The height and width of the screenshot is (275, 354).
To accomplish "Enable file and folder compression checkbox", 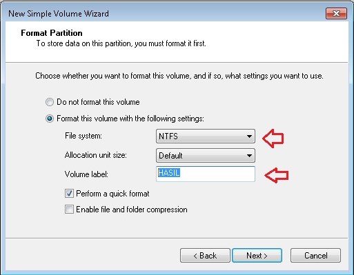I will point(69,210).
